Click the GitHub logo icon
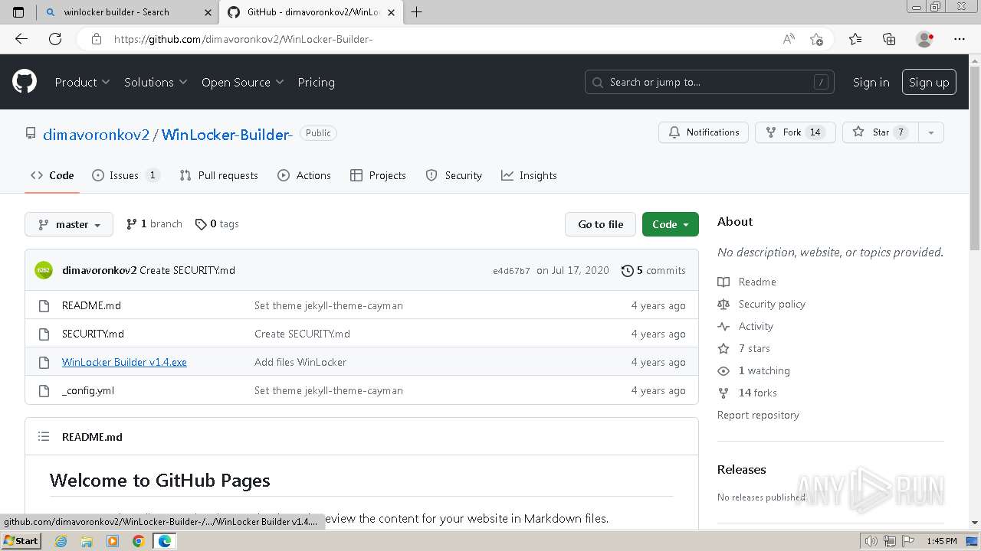The image size is (981, 551). pos(25,82)
